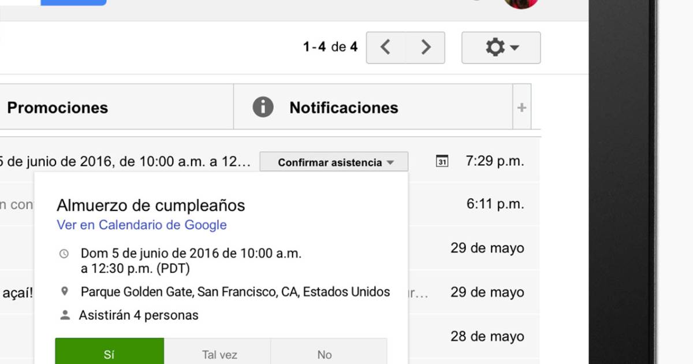Open the profile avatar at top right

click(521, 3)
